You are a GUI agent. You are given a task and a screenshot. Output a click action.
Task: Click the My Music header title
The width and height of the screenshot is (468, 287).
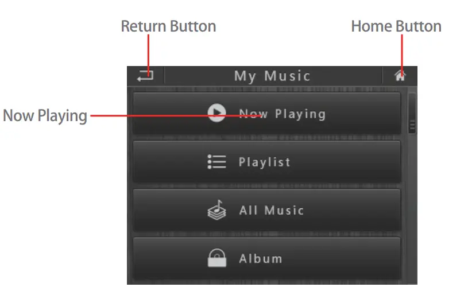[x=272, y=76]
